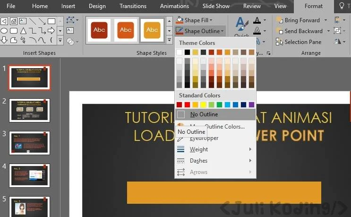The width and height of the screenshot is (351, 217).
Task: Select the Down Arrow block shape
Action: pos(4,40)
